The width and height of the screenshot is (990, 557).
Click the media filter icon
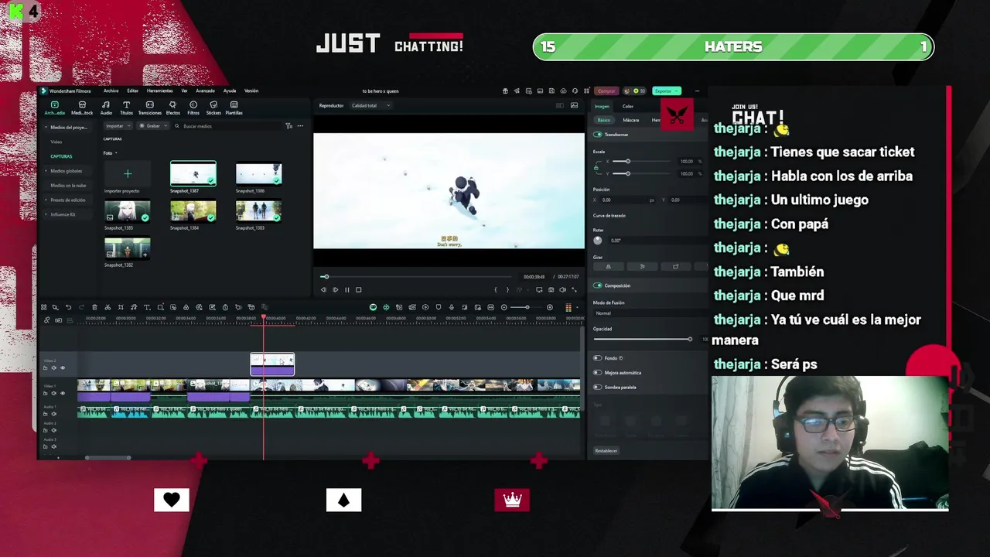[288, 126]
